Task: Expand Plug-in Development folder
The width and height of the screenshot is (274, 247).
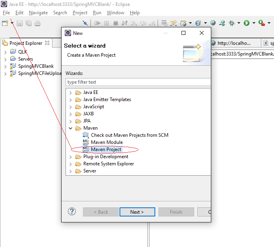Action: (70, 157)
